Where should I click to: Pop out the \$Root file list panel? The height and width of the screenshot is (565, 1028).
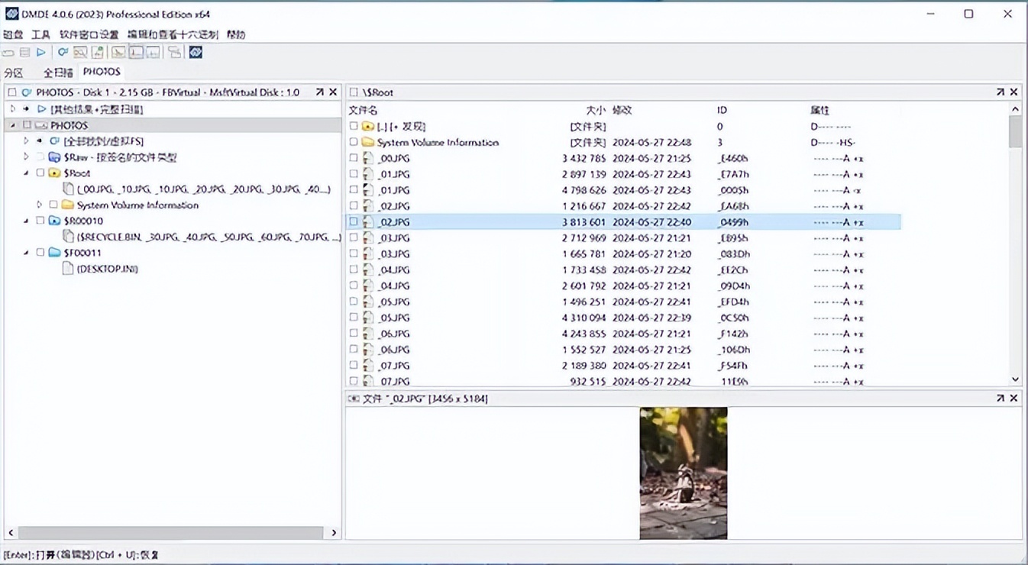1000,92
